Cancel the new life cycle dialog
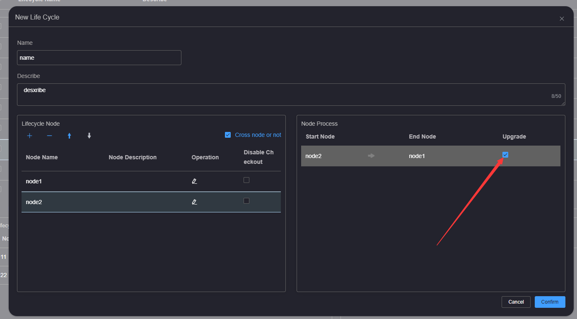Screen dimensions: 577x319 pos(516,302)
